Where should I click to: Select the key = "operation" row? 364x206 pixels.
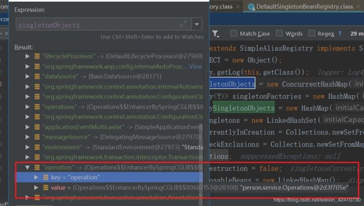click(109, 177)
